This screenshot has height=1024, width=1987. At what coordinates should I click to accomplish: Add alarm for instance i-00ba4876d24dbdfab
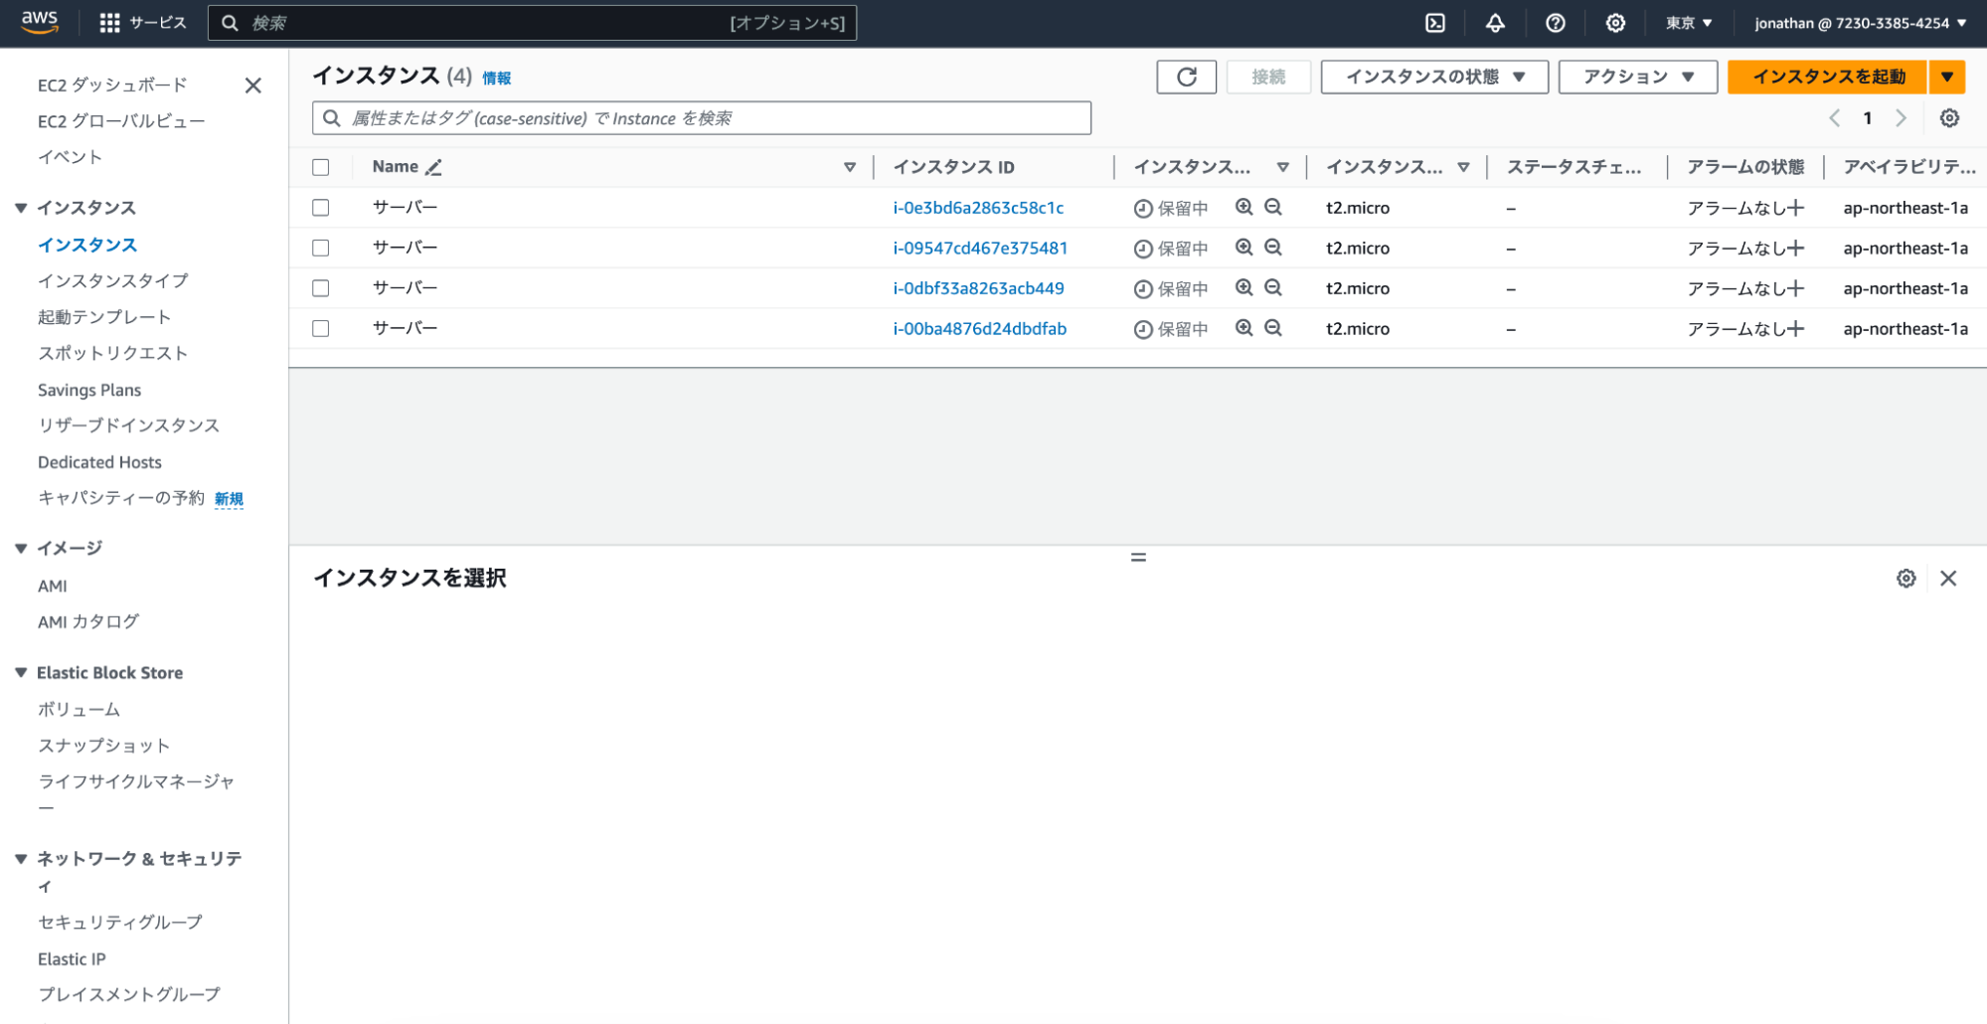[1795, 329]
